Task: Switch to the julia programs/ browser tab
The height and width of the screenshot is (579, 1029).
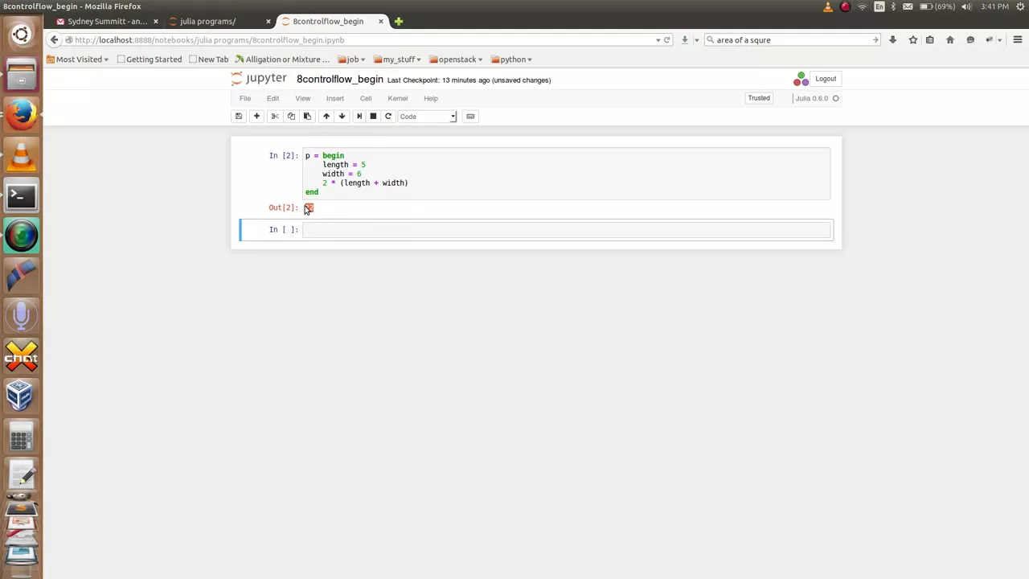Action: 219,21
